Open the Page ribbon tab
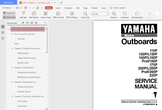 tap(85, 8)
